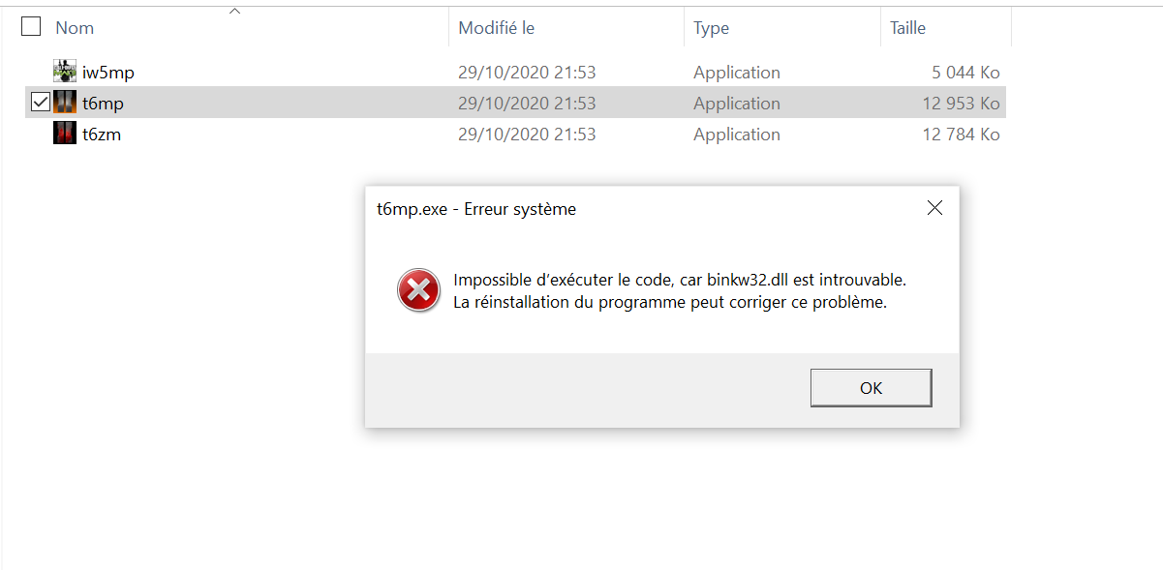Select the t6zm file name
Screen dimensions: 1163x570
tap(102, 135)
